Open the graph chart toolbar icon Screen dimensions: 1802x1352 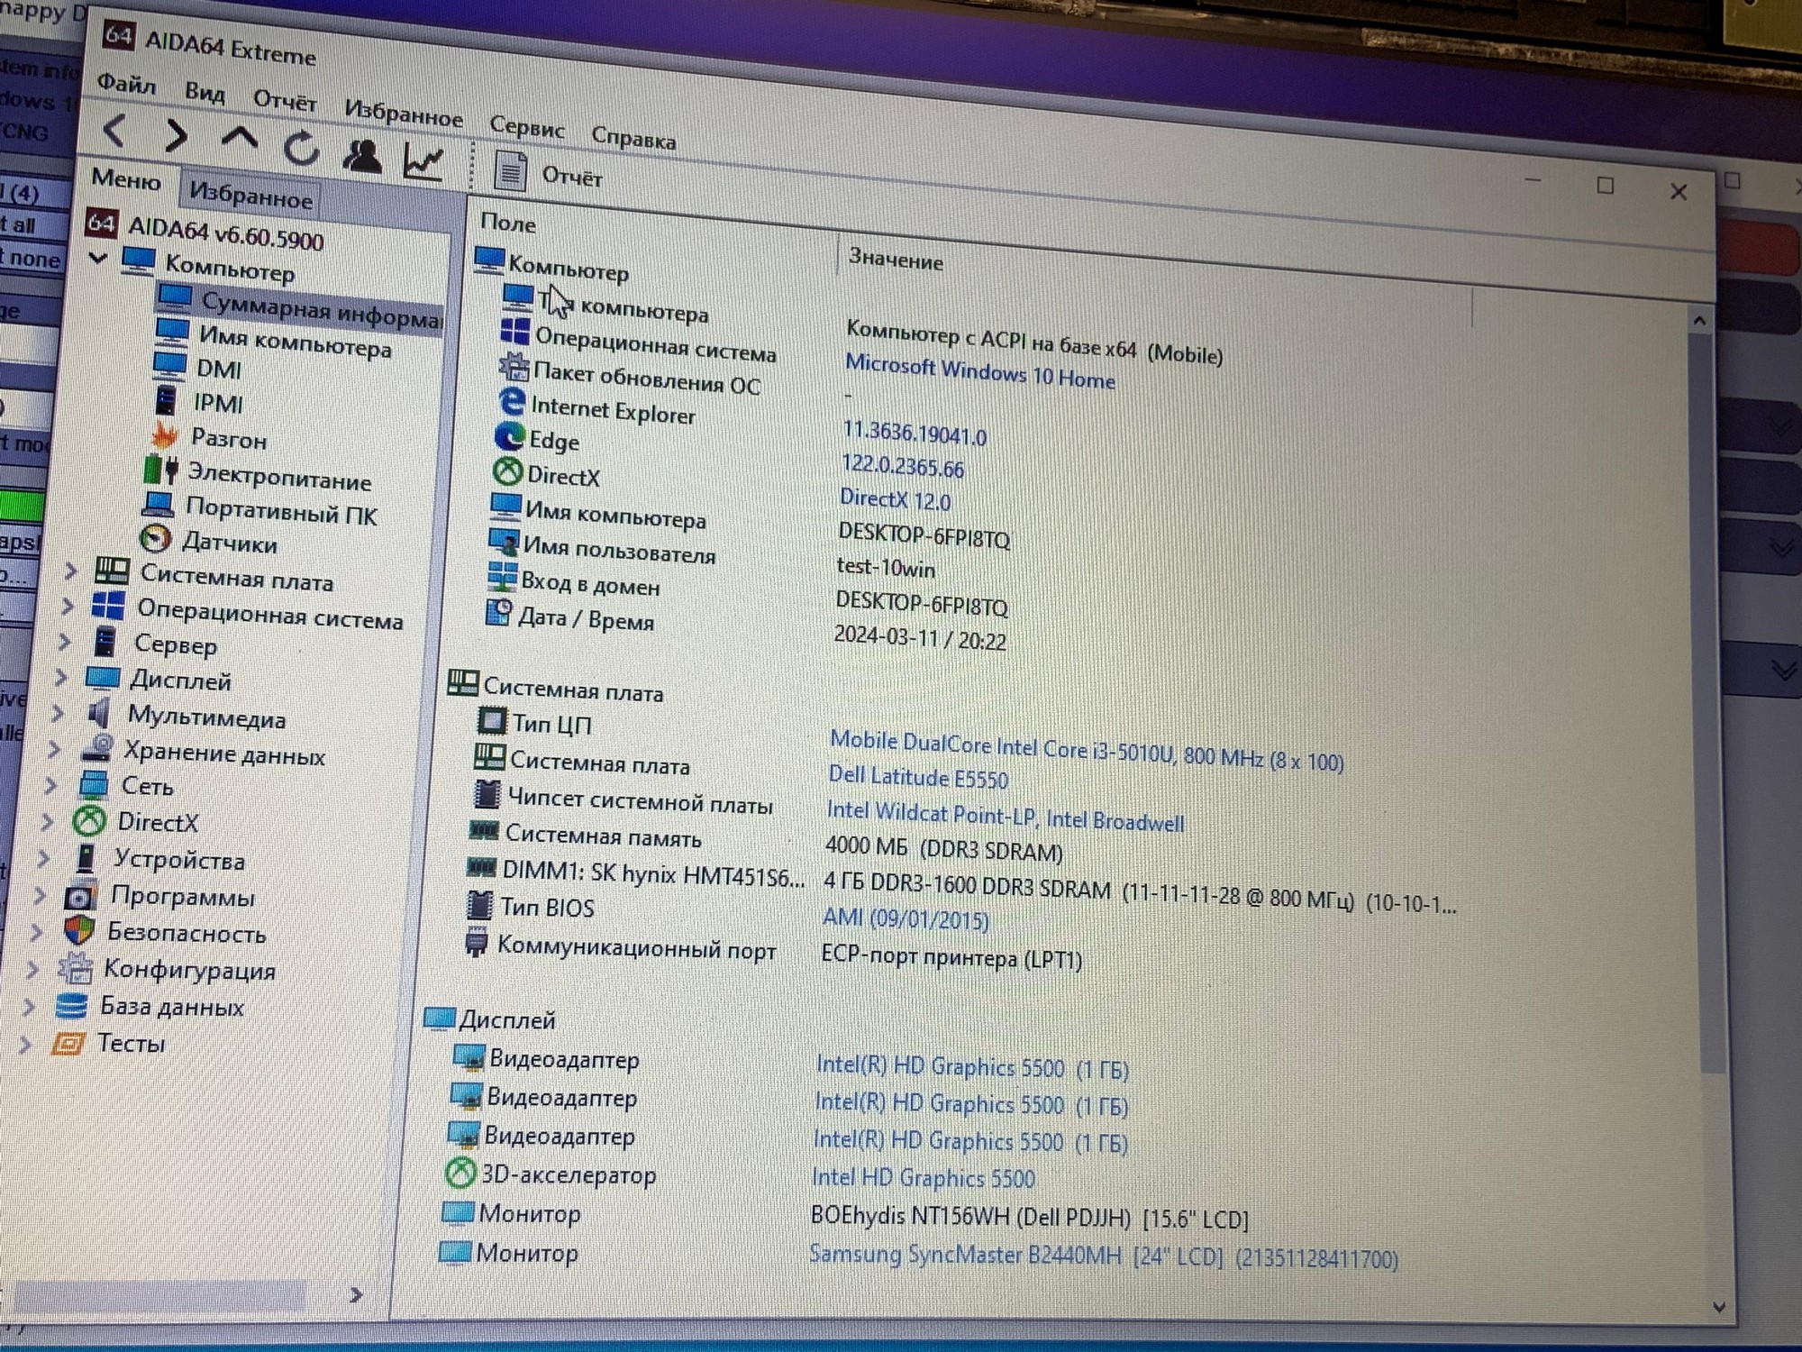point(423,162)
